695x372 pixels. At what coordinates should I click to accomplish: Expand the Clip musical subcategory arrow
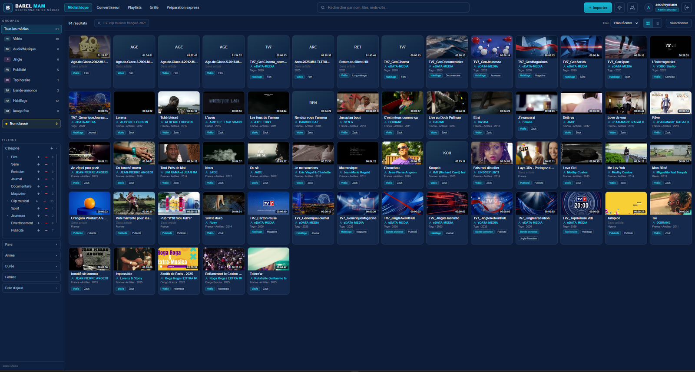click(x=8, y=201)
